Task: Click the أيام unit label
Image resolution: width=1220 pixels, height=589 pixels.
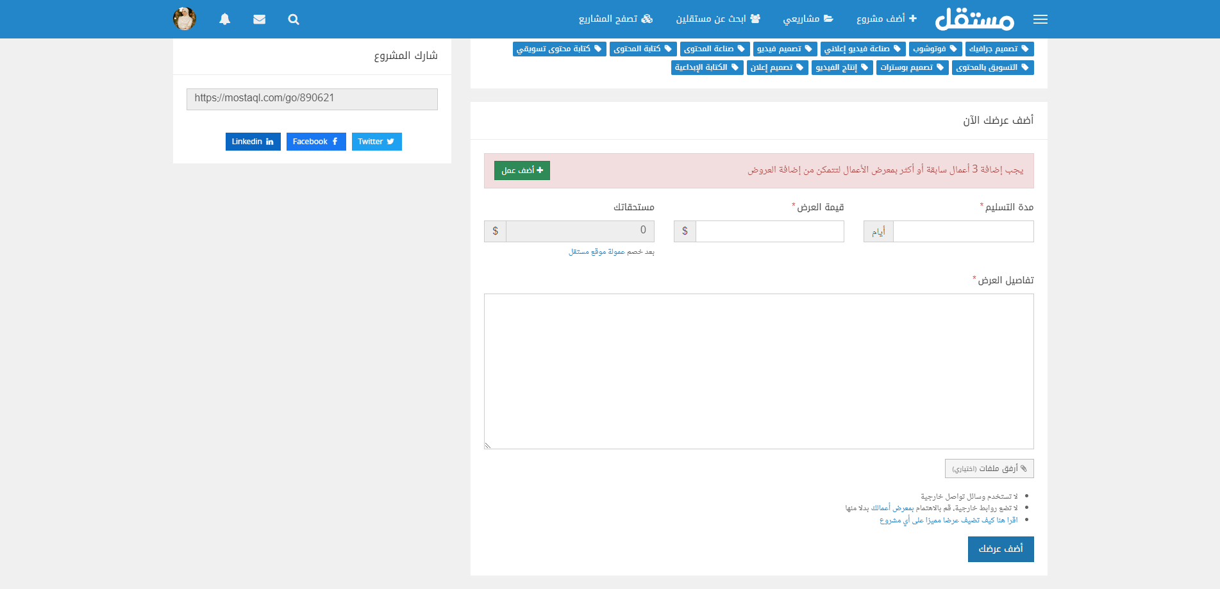Action: click(878, 231)
